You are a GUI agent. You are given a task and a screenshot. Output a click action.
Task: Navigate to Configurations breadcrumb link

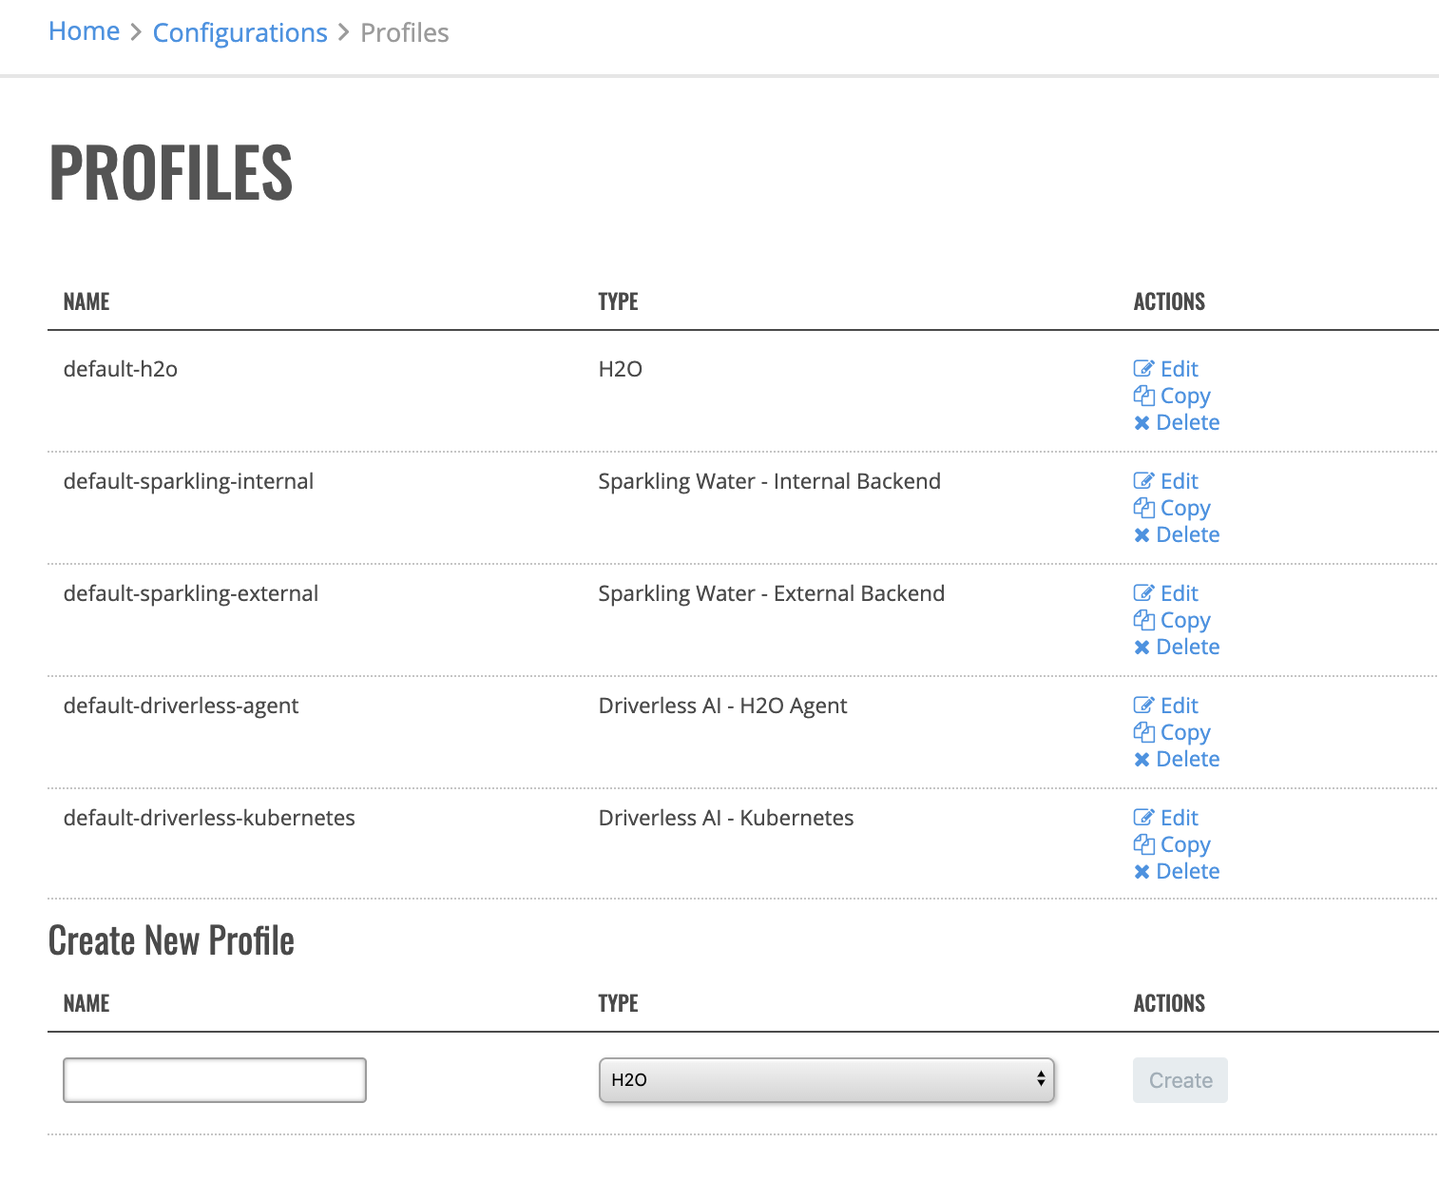pyautogui.click(x=240, y=33)
